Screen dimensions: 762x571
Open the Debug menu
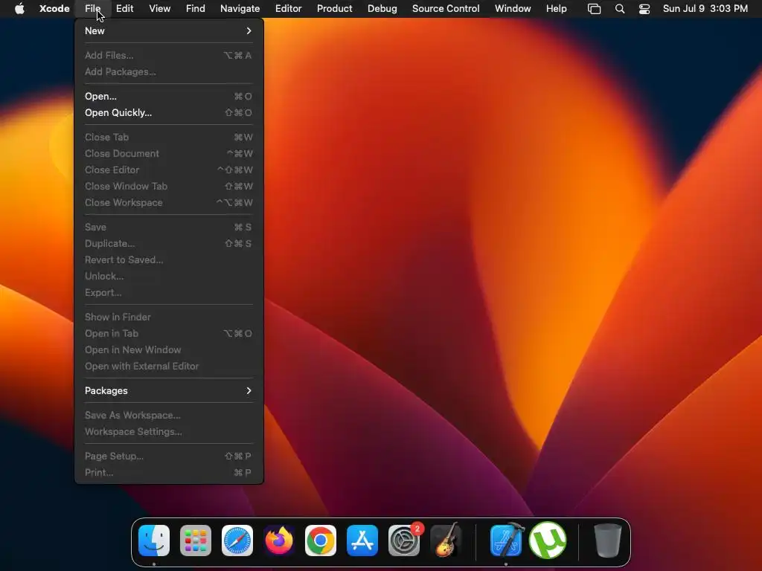(x=382, y=9)
